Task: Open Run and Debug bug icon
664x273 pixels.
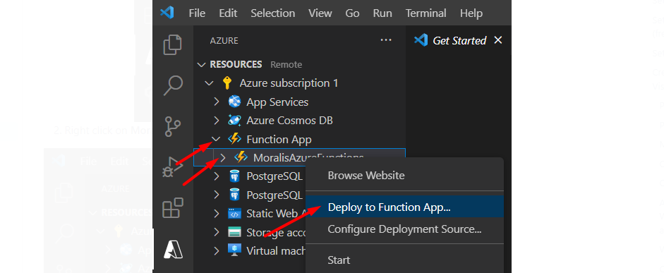Action: click(x=173, y=168)
